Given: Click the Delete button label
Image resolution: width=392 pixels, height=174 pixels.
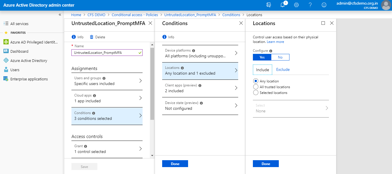Looking at the screenshot, I should coord(100,37).
